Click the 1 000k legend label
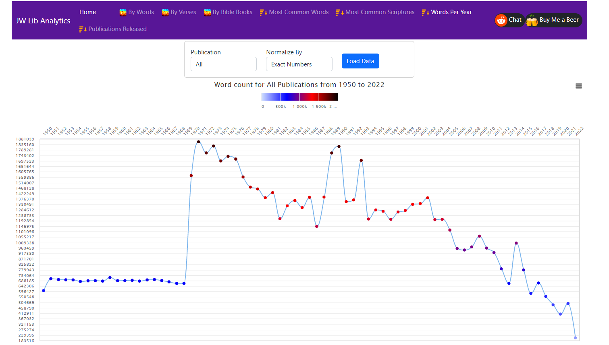This screenshot has height=345, width=609. (x=300, y=107)
